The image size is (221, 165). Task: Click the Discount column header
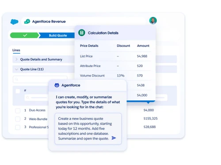point(123,46)
